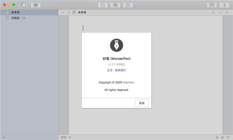Enter fullscreen focus mode icon
The width and height of the screenshot is (233, 140).
103,5
